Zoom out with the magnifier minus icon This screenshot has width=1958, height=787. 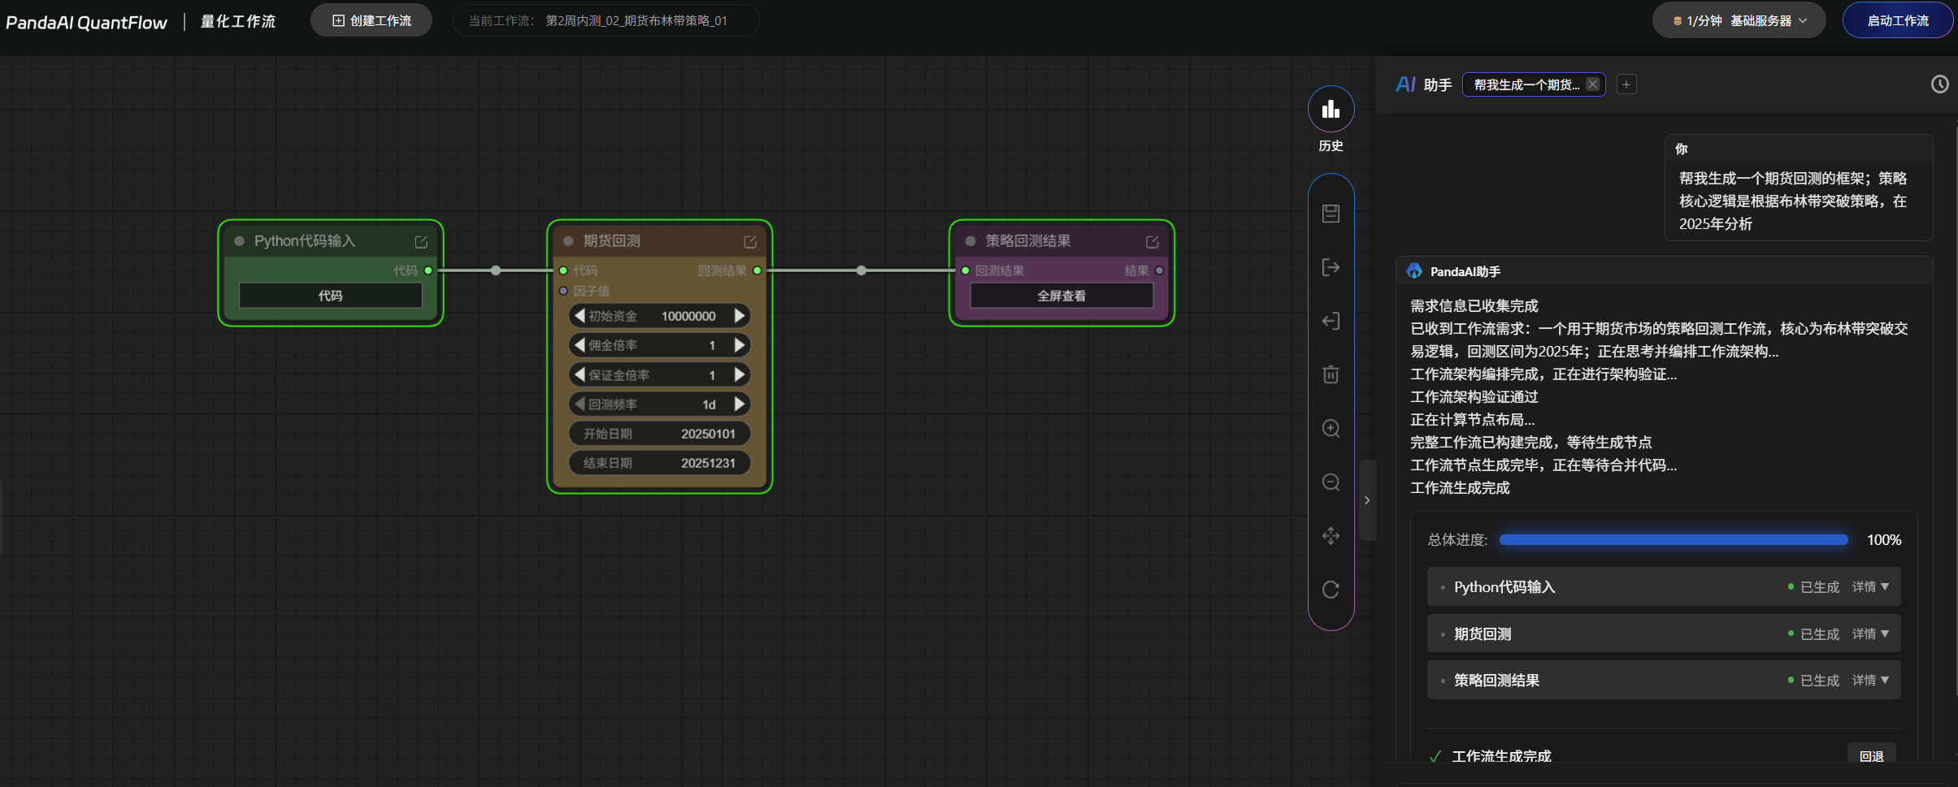(1331, 482)
